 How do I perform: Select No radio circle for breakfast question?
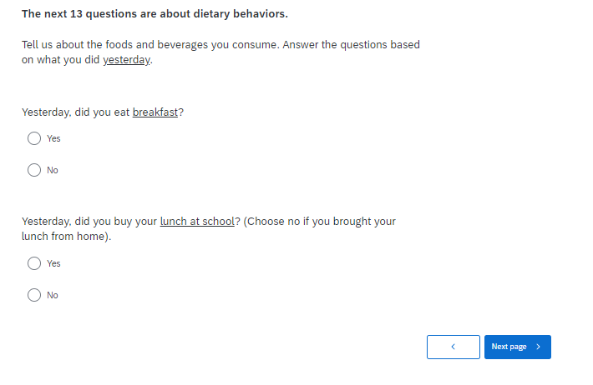(34, 170)
